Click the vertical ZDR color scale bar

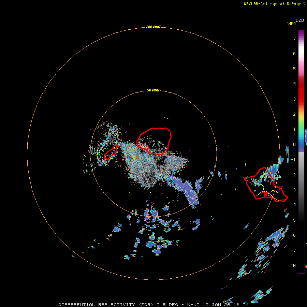click(301, 151)
